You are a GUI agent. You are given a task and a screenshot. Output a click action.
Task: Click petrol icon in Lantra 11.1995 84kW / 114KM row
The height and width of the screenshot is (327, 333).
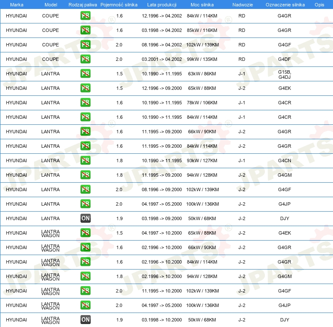(x=85, y=146)
